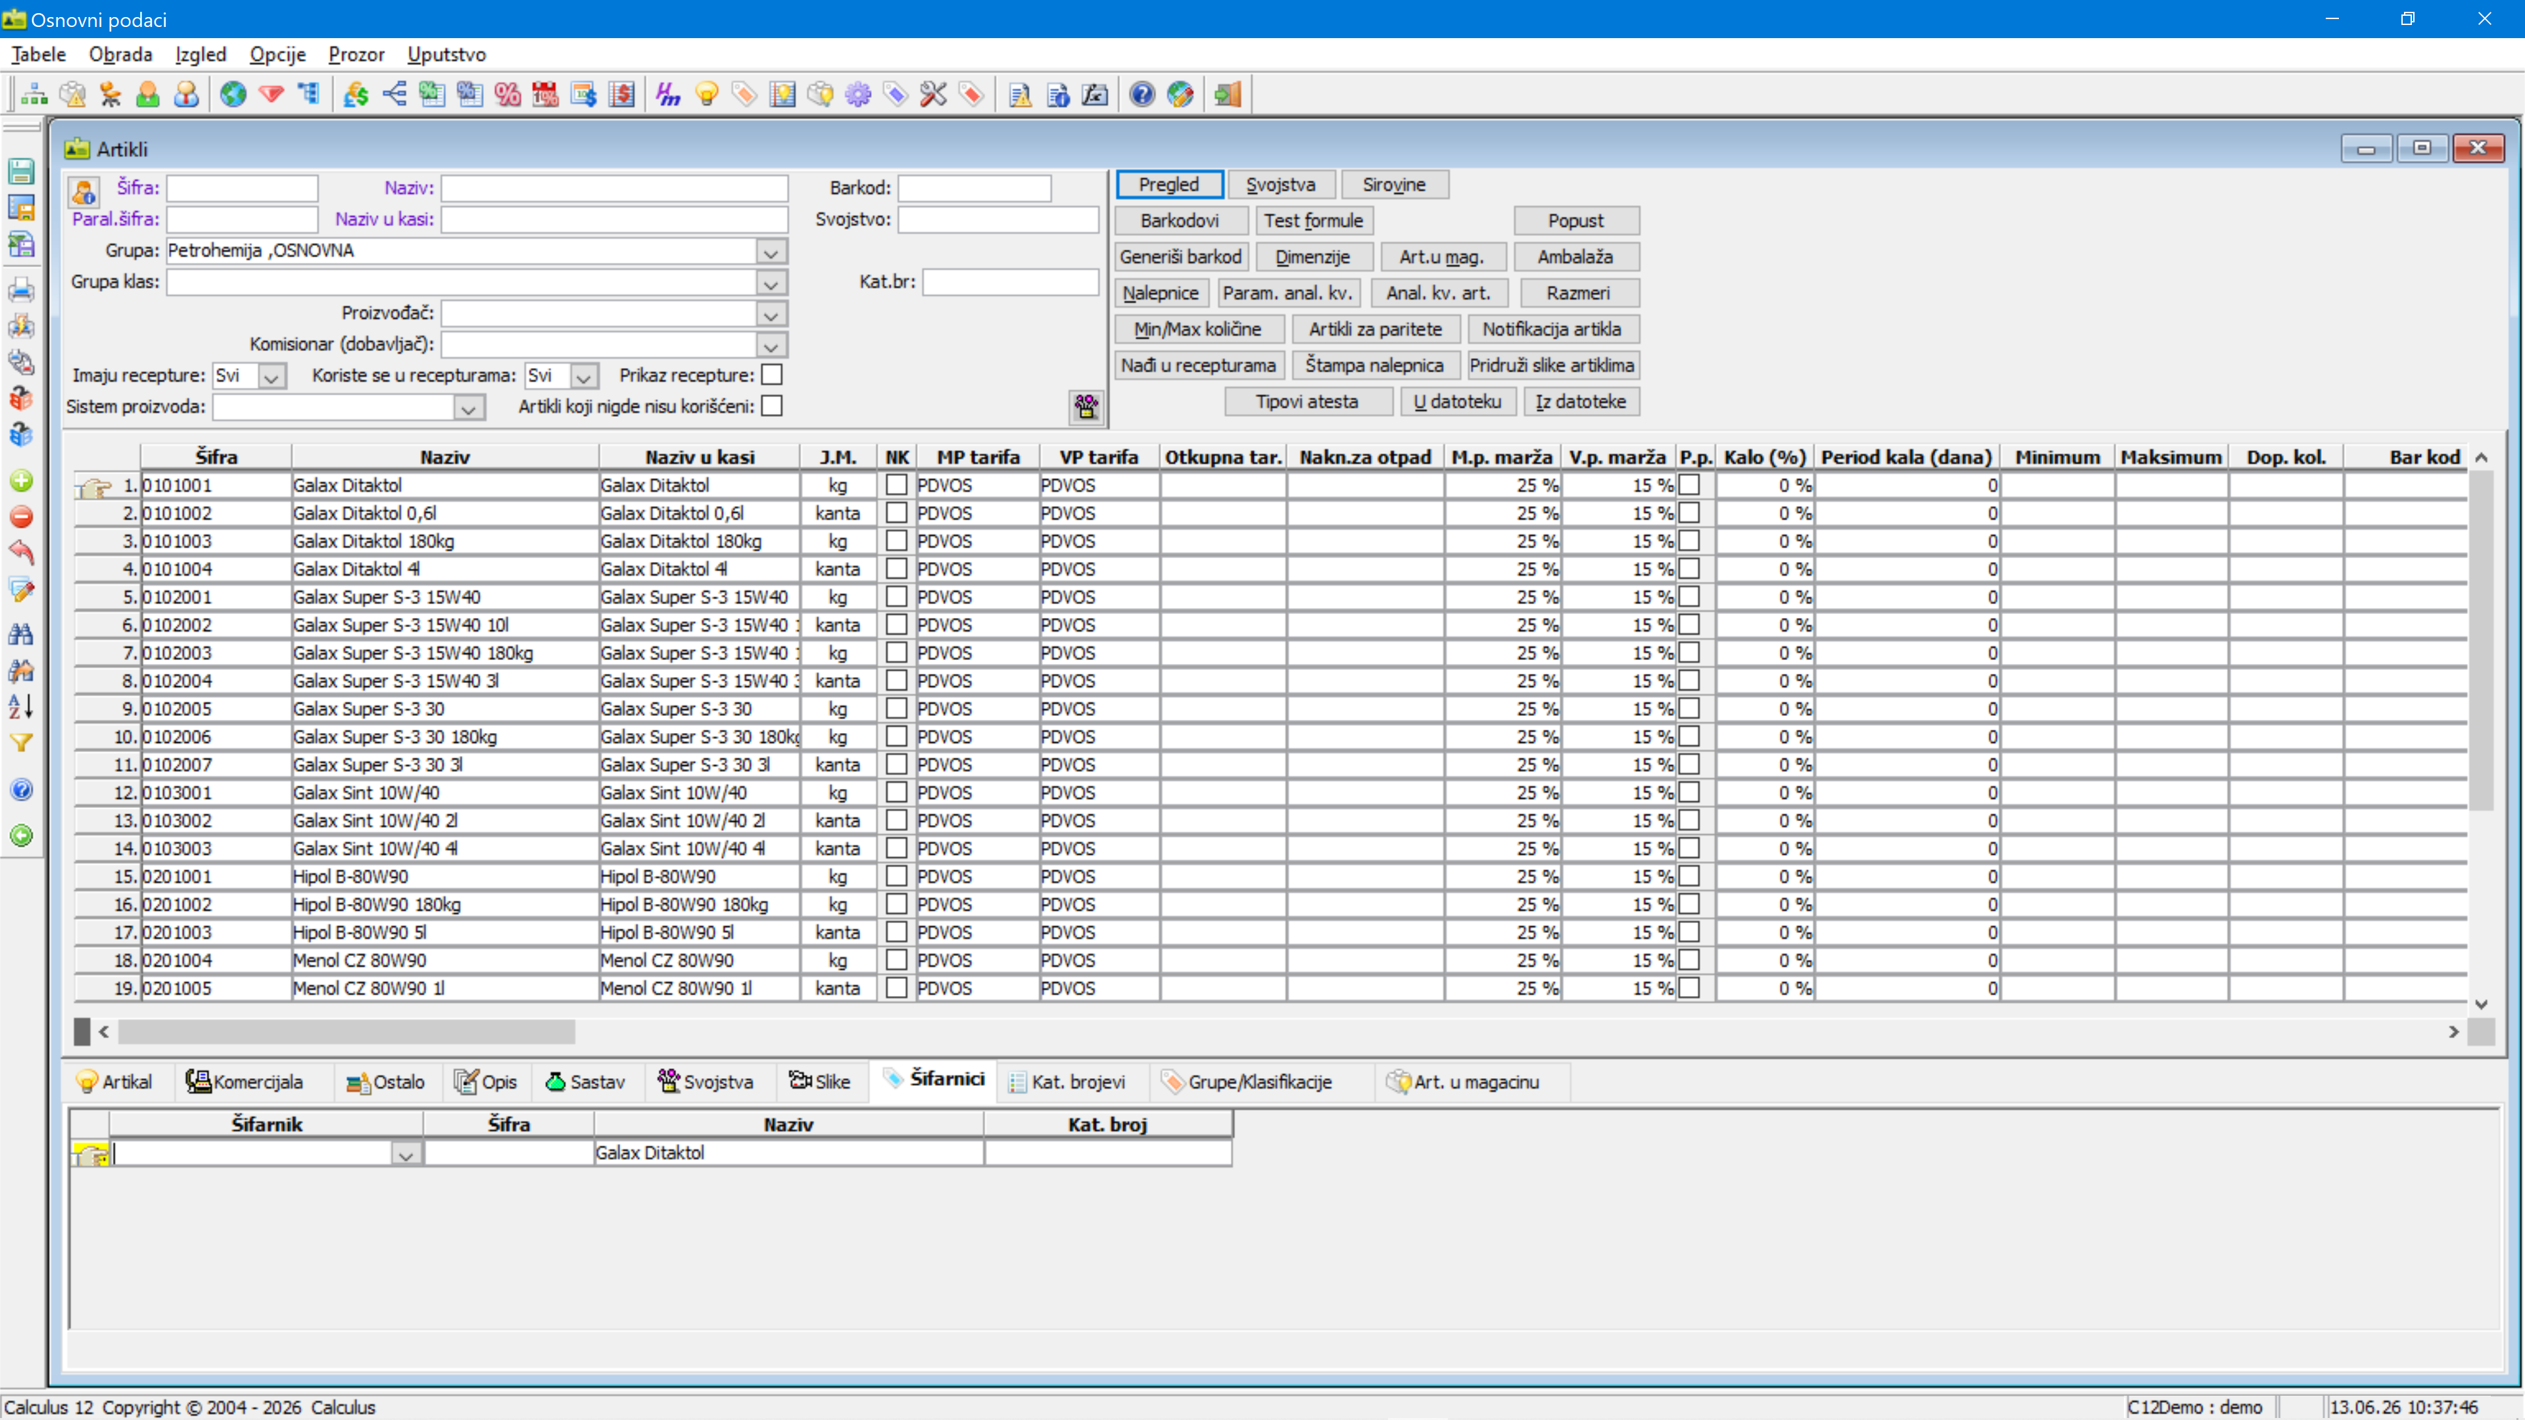Open the Opcije menu
This screenshot has height=1420, width=2525.
point(277,54)
